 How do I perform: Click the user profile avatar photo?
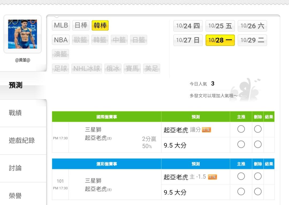pos(22,34)
